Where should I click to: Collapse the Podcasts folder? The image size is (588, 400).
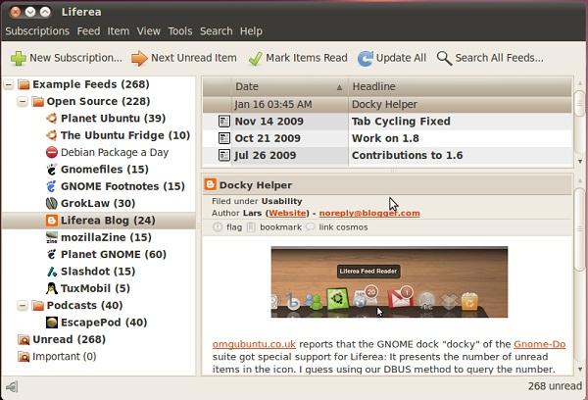click(24, 305)
